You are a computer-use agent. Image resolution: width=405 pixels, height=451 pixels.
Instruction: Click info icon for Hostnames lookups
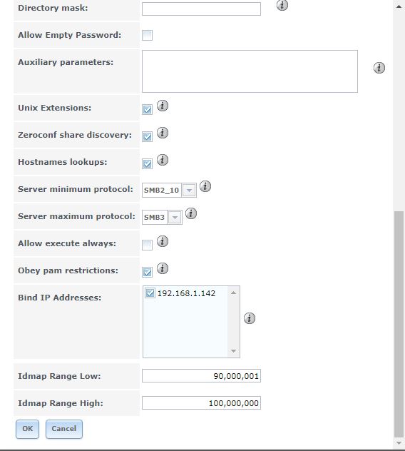click(163, 160)
